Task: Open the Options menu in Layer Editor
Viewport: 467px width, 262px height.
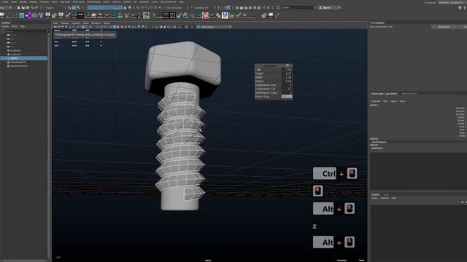Action: coord(385,198)
